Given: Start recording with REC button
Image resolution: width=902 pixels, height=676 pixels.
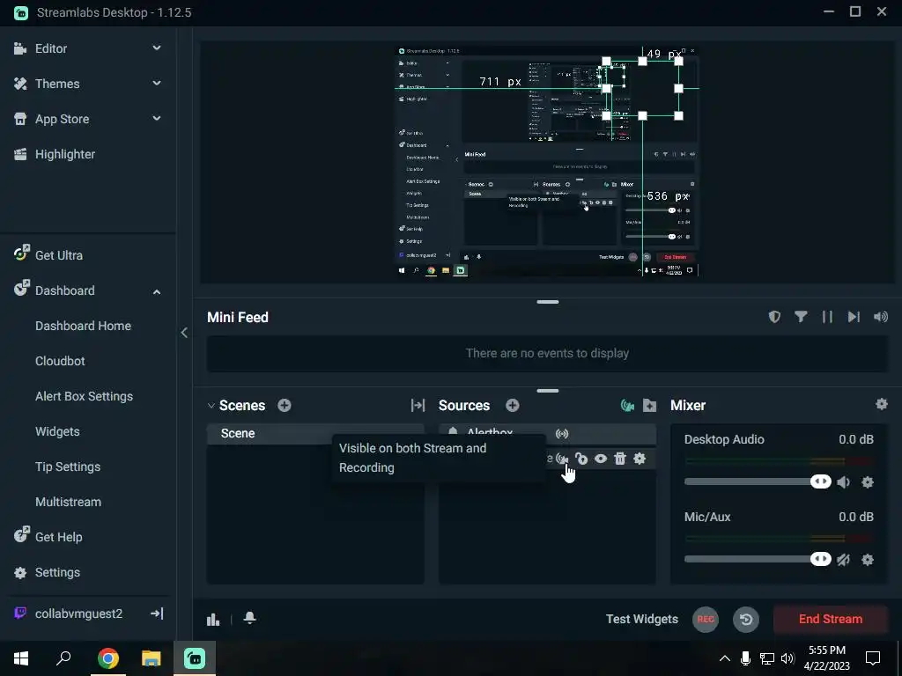Looking at the screenshot, I should point(706,619).
